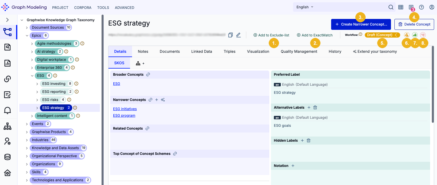Open the grid table icon in header

pyautogui.click(x=401, y=7)
